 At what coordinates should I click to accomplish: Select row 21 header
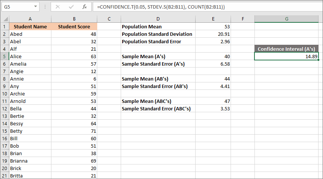[4, 176]
